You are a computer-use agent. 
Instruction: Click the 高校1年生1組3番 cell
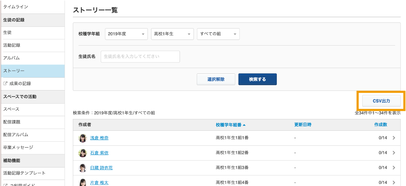click(232, 168)
